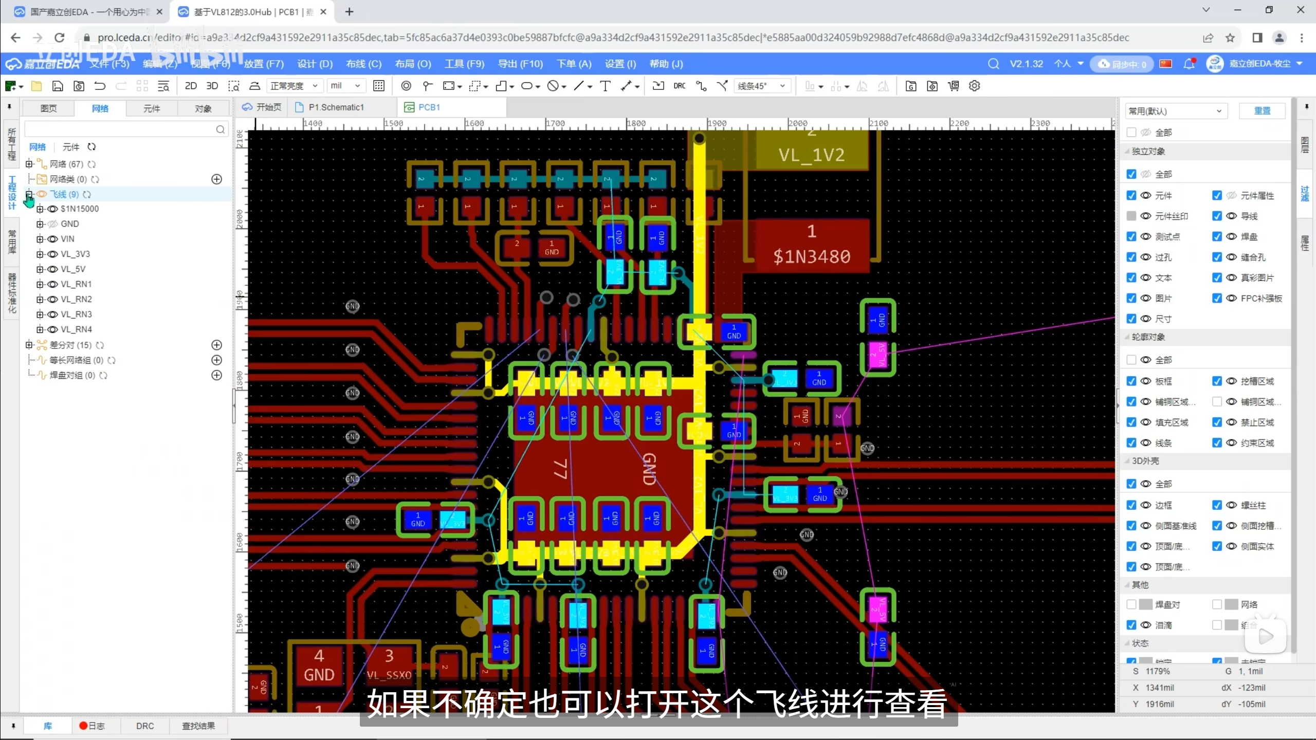Click the notification bell icon
1316x740 pixels.
(x=1189, y=64)
